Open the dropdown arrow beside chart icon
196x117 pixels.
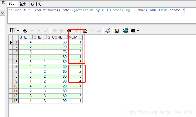[x=138, y=31]
